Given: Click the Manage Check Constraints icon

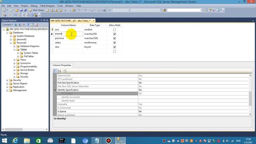Looking at the screenshot, I should click(x=32, y=15).
